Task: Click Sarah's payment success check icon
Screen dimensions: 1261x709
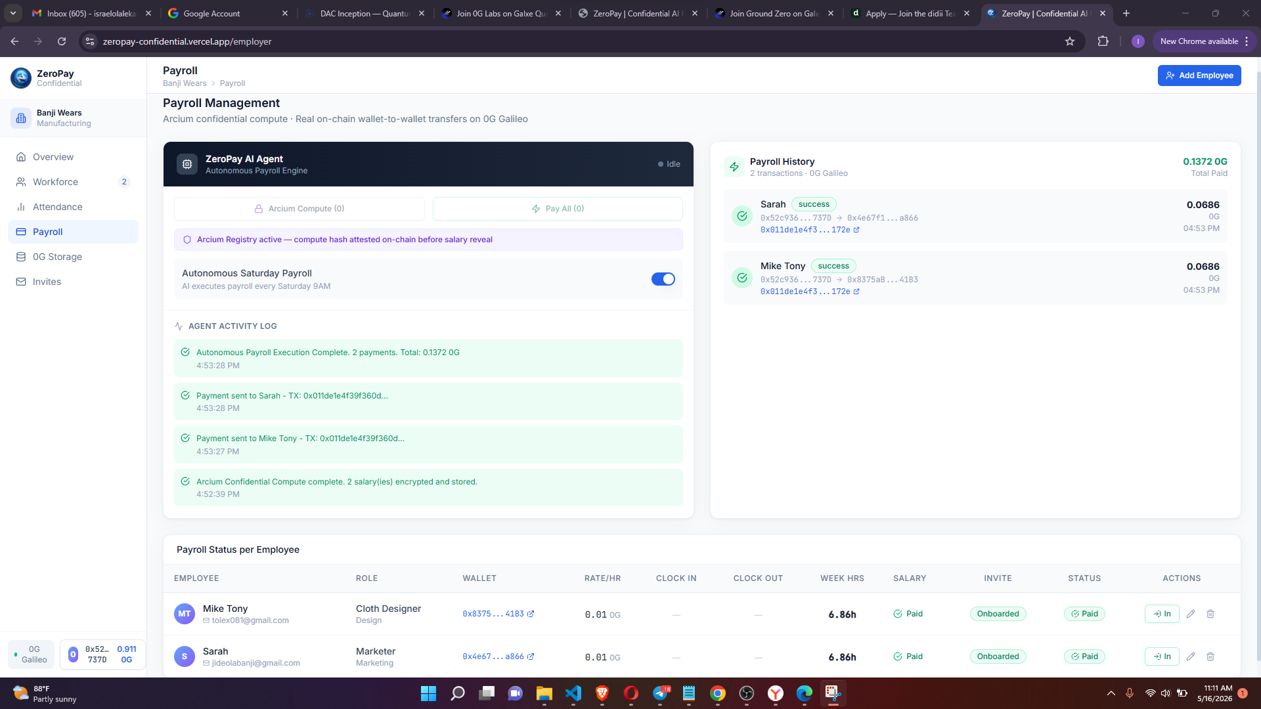Action: coord(742,216)
